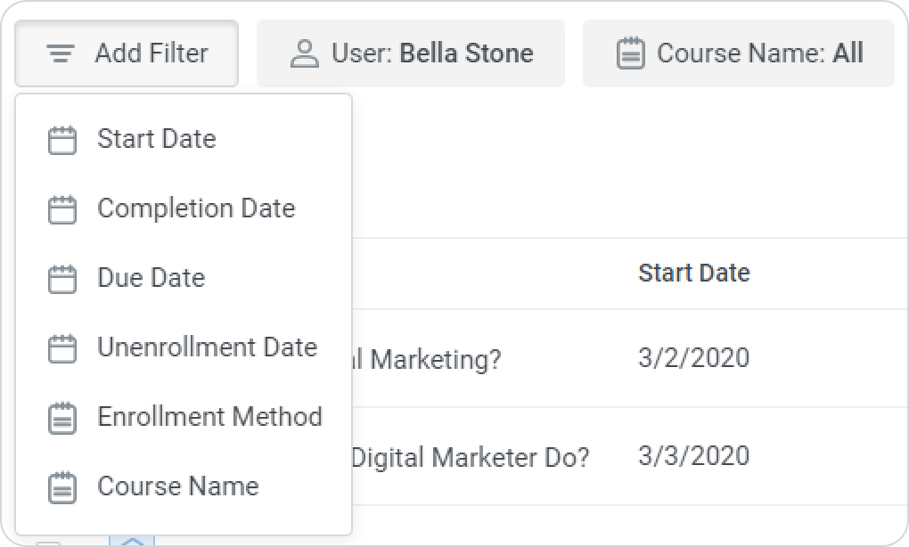Viewport: 909px width, 547px height.
Task: Click the 3/2/2020 start date cell
Action: (x=693, y=358)
